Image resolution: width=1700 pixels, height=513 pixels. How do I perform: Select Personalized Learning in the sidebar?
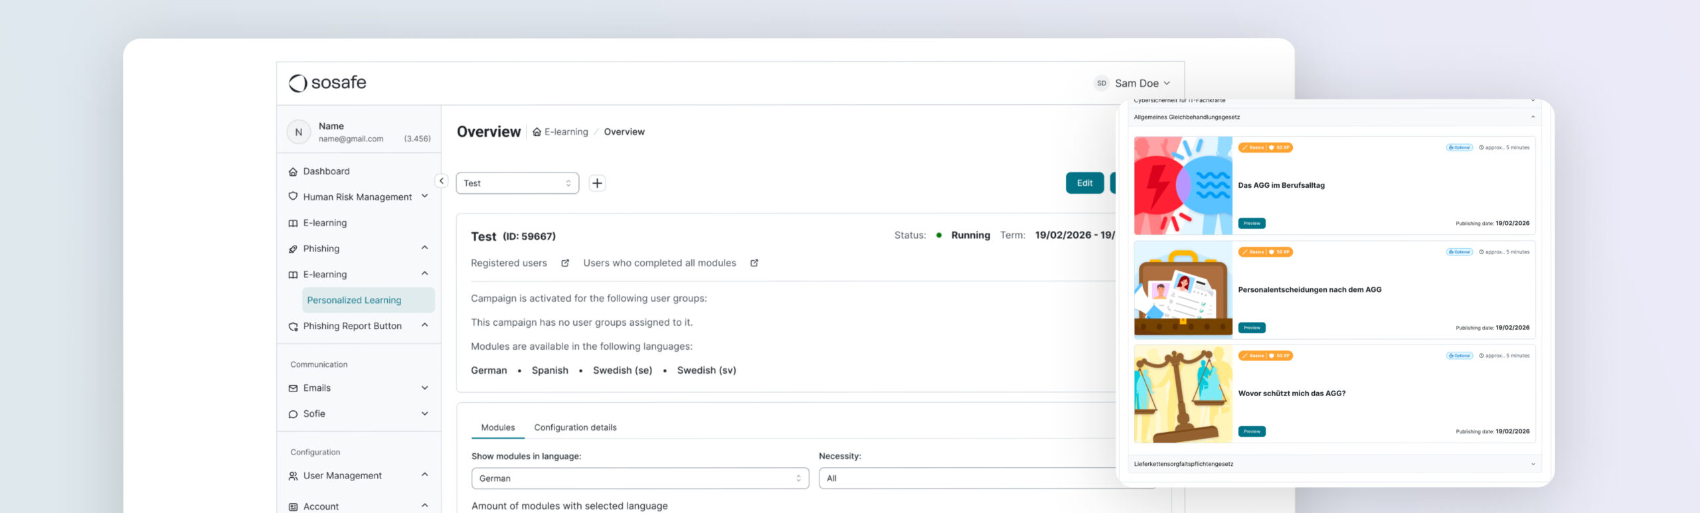354,301
